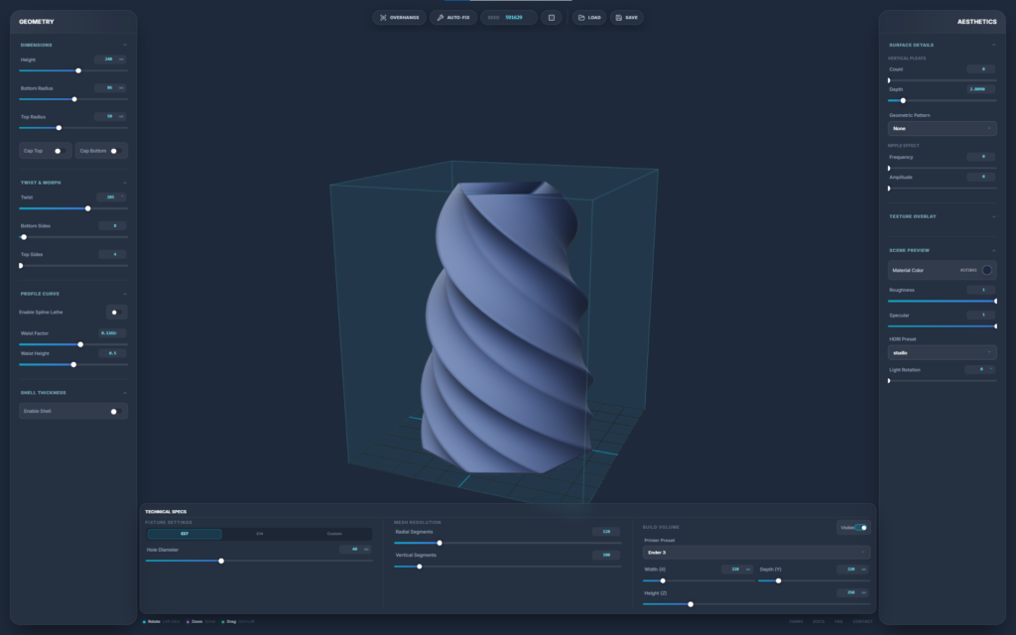The height and width of the screenshot is (635, 1016).
Task: Toggle build volume Visible switch
Action: (x=860, y=528)
